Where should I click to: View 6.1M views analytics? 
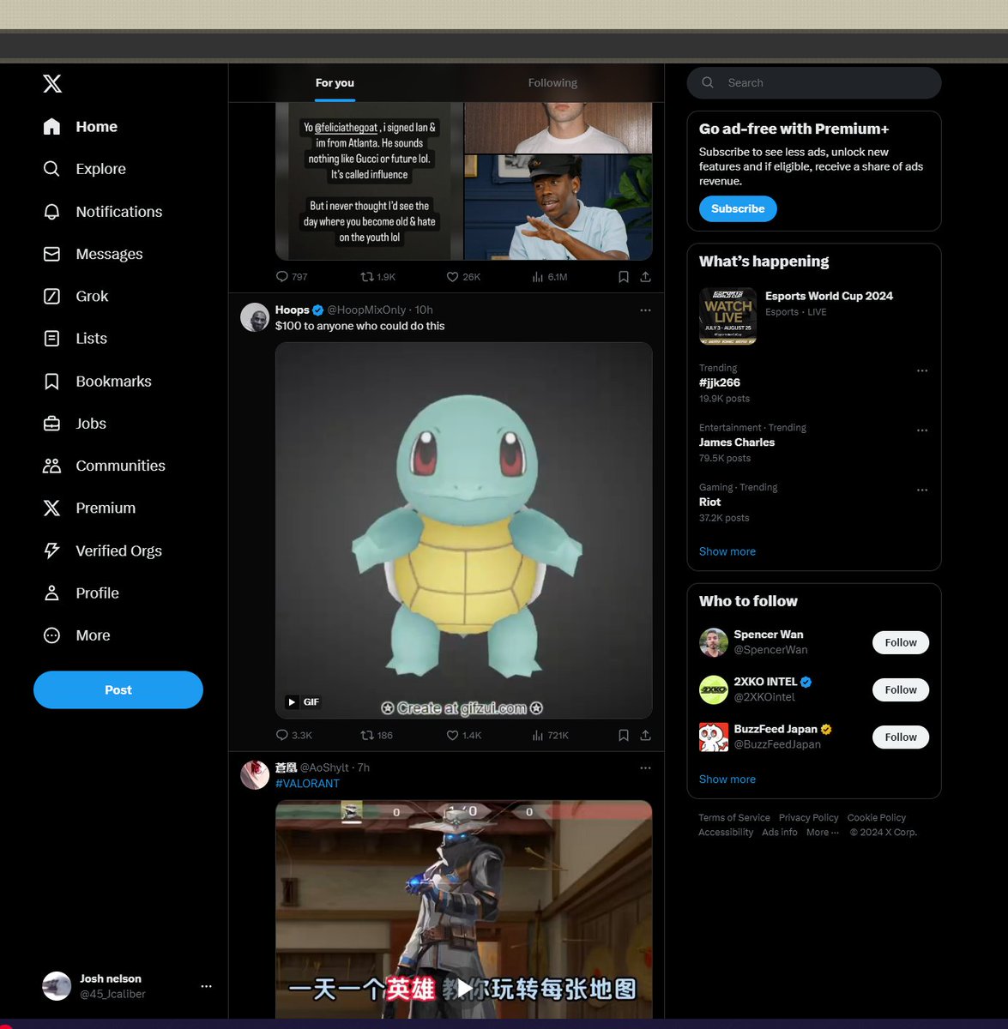click(550, 277)
